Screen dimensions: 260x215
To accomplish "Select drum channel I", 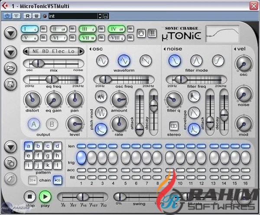I will 29,29.
